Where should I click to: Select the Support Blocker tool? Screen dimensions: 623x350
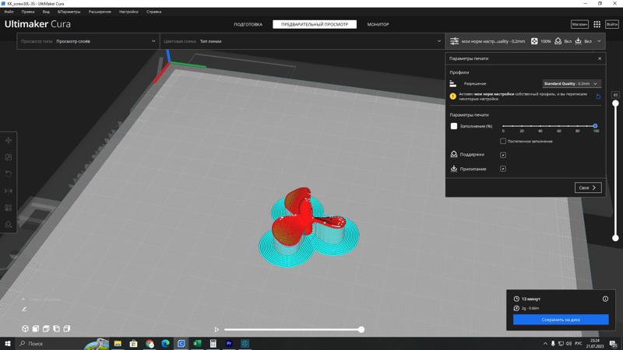pyautogui.click(x=9, y=225)
